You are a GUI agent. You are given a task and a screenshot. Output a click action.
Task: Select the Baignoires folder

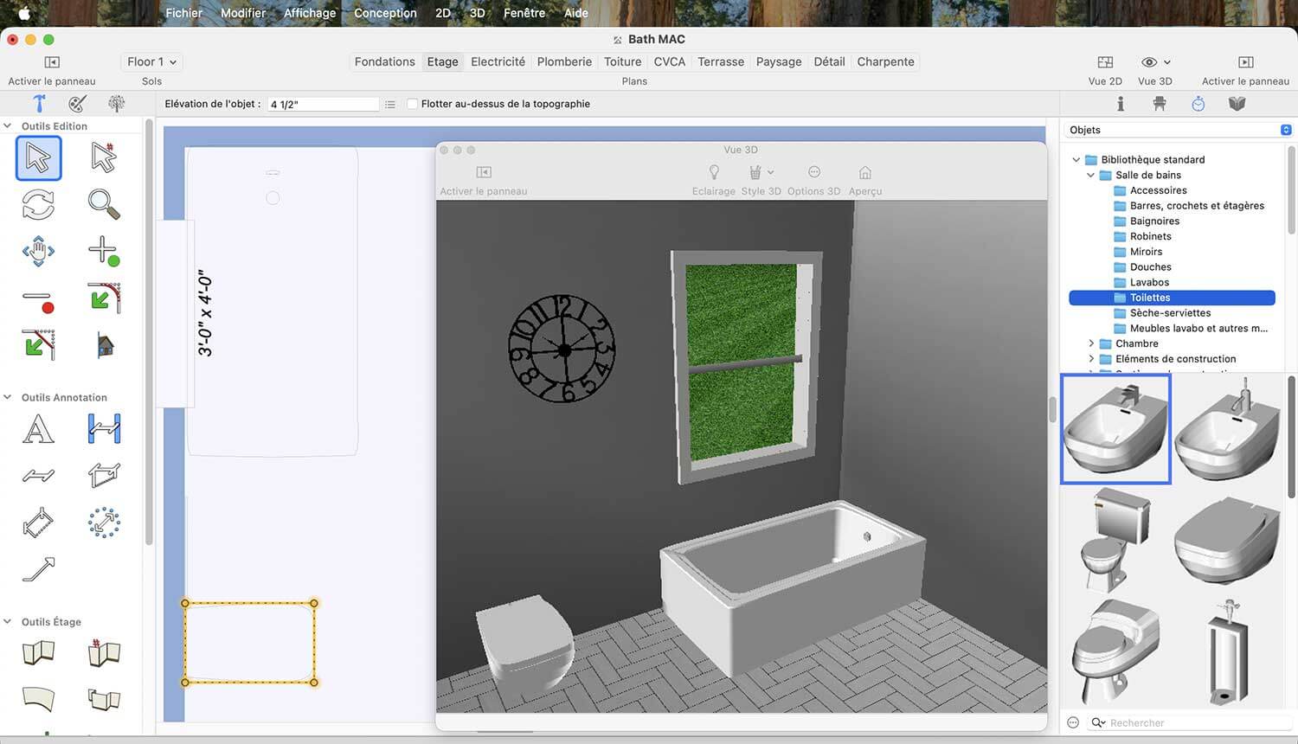1154,221
